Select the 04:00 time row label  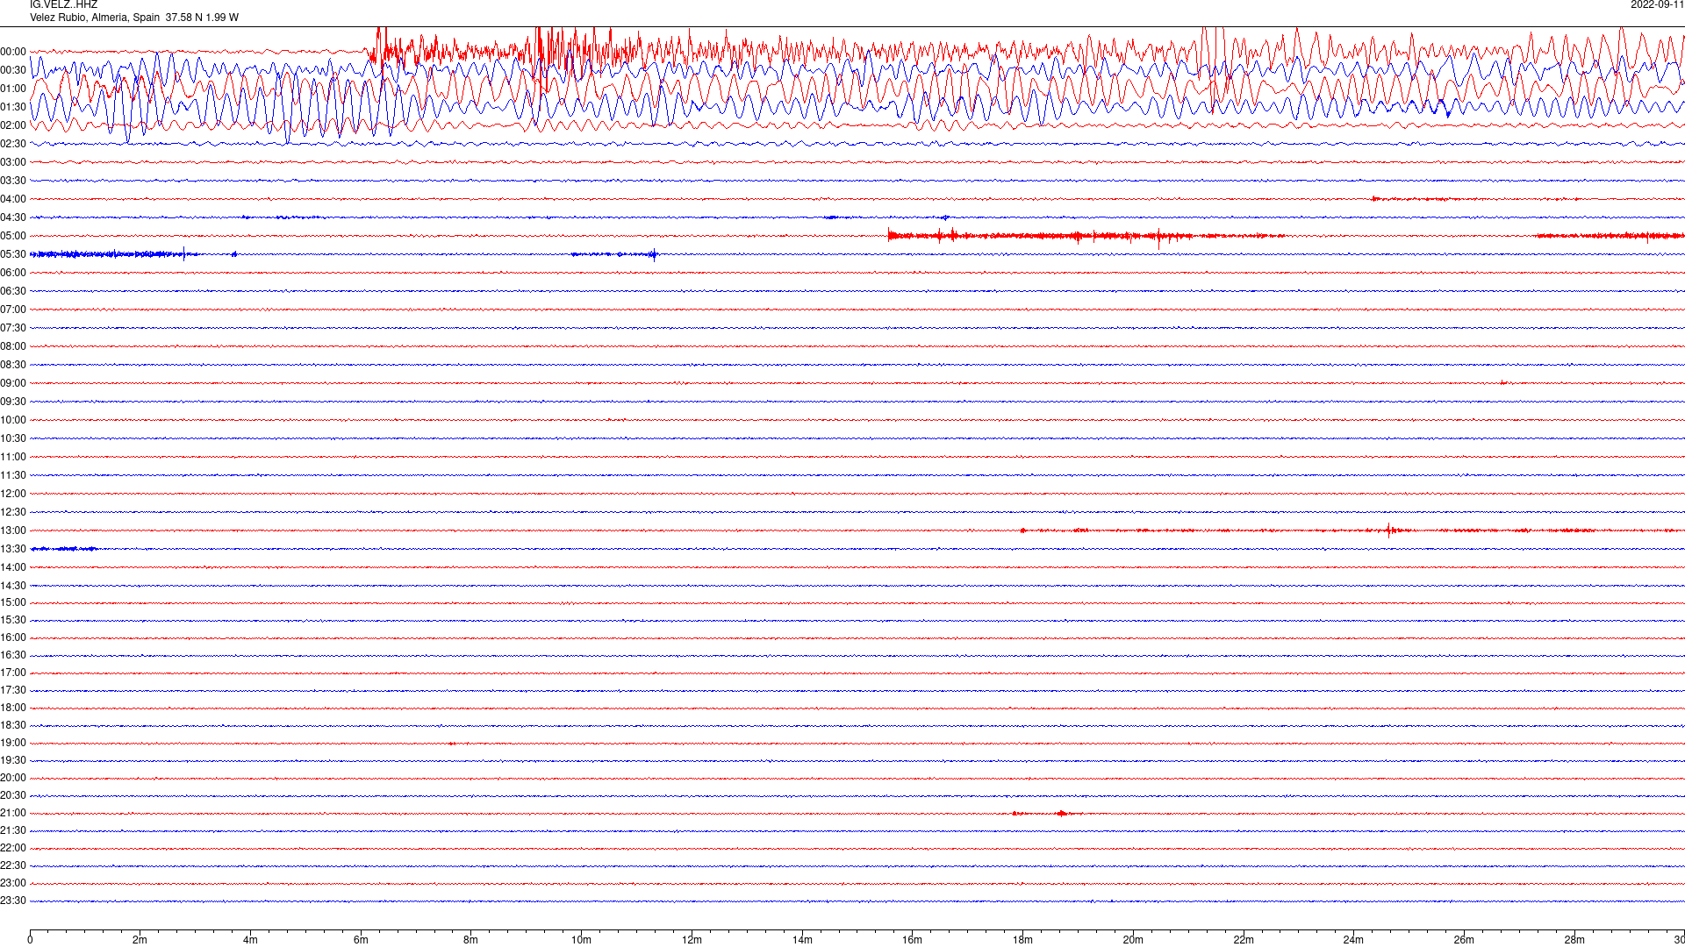(x=13, y=199)
